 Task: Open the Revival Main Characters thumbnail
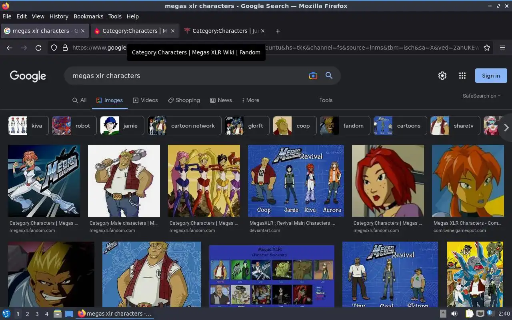pos(296,181)
